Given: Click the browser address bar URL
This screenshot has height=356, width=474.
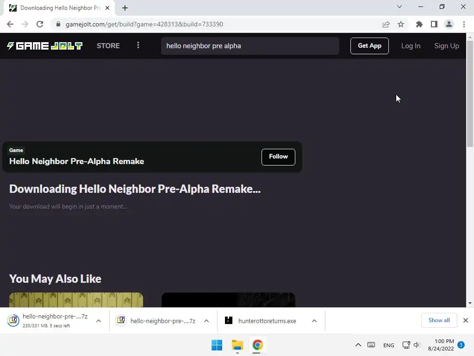Looking at the screenshot, I should click(144, 24).
